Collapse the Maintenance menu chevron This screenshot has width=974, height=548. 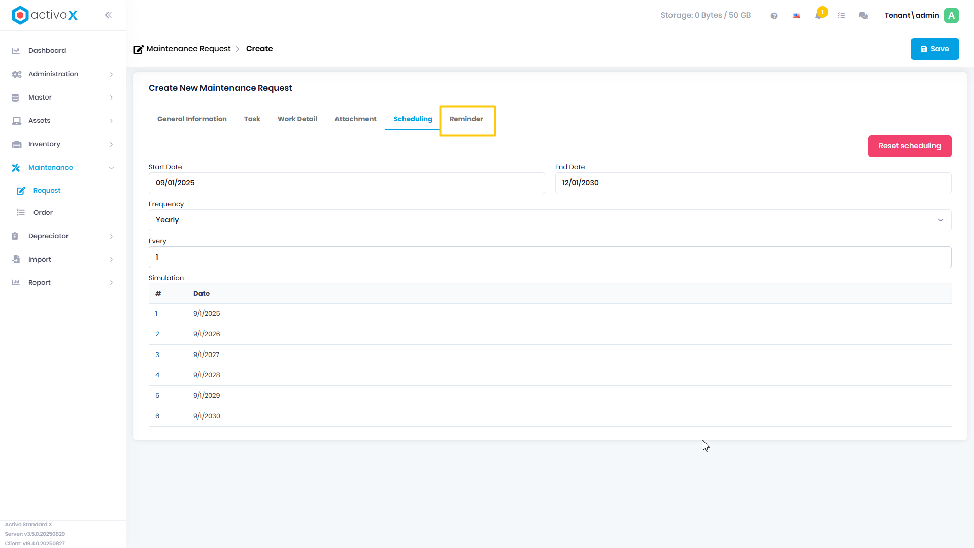click(x=111, y=168)
